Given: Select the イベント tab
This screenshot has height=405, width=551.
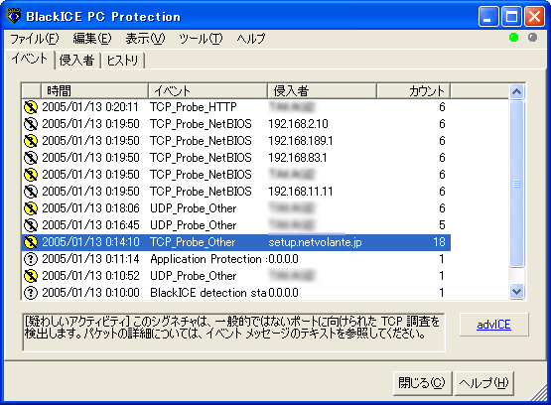Looking at the screenshot, I should pyautogui.click(x=30, y=59).
